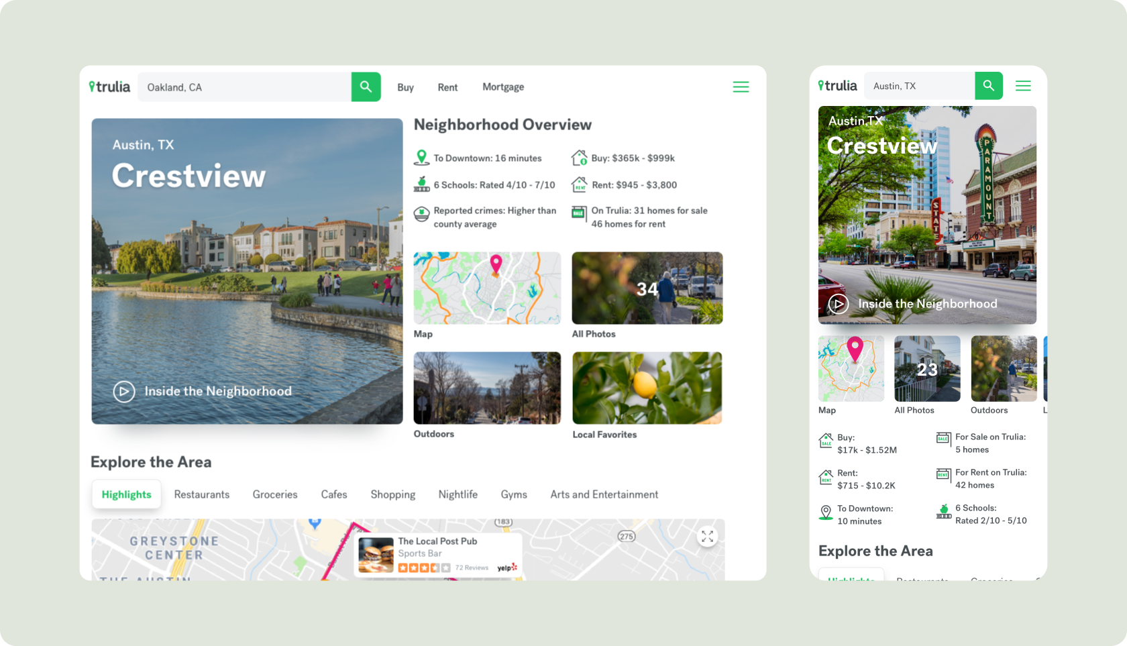Open the Mortgage menu item

502,87
